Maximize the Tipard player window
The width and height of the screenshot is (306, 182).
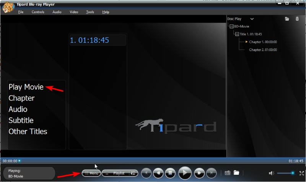coord(287,3)
